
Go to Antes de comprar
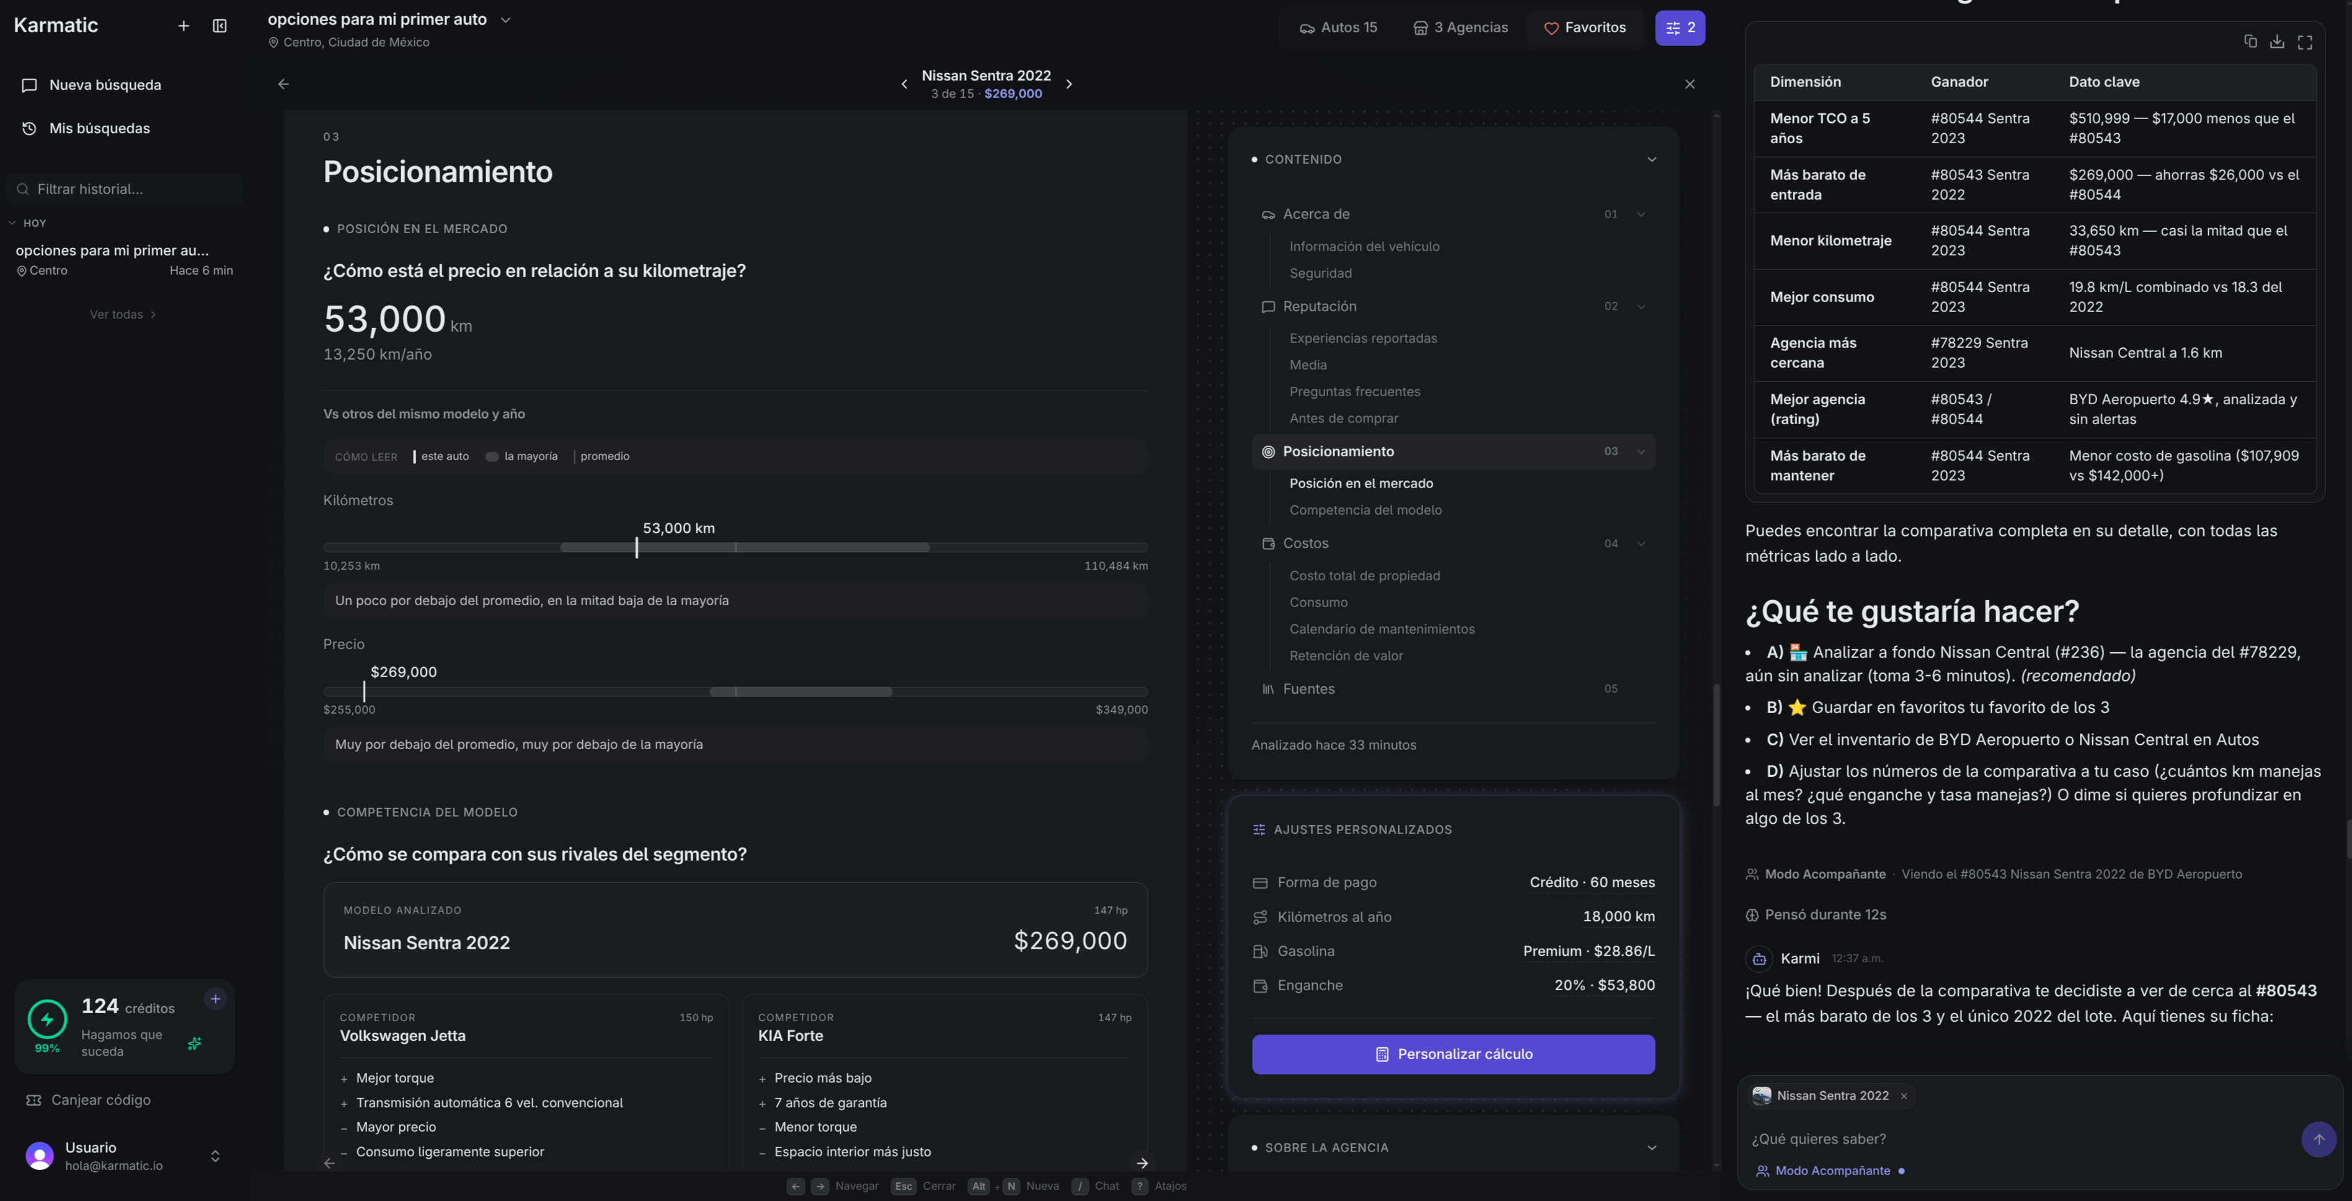point(1344,418)
